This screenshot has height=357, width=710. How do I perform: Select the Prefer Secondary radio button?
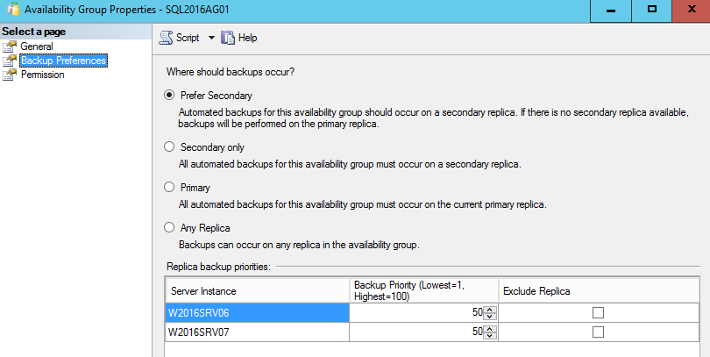[x=170, y=95]
